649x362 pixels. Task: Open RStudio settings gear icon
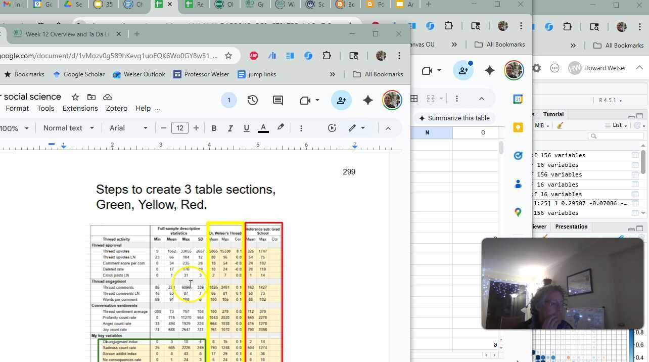[x=537, y=68]
